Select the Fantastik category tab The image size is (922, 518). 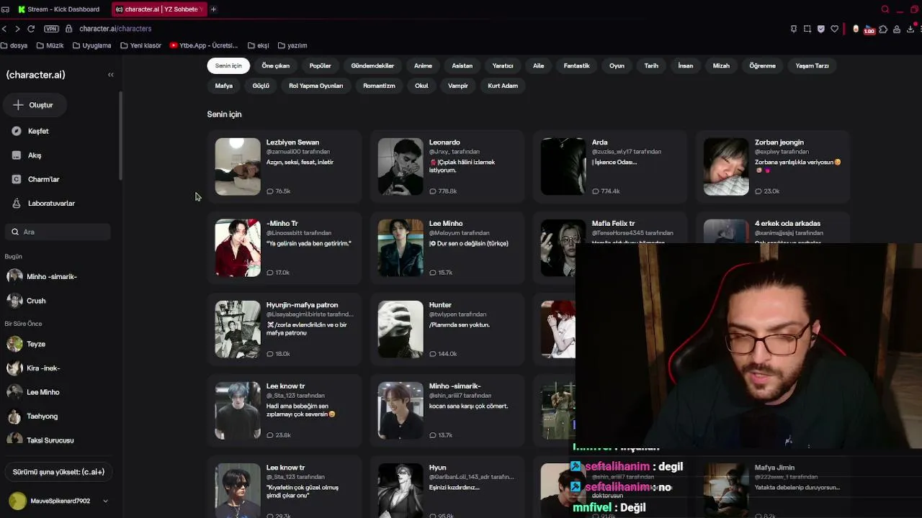[x=576, y=65]
